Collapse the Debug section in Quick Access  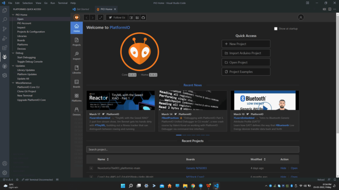click(13, 53)
